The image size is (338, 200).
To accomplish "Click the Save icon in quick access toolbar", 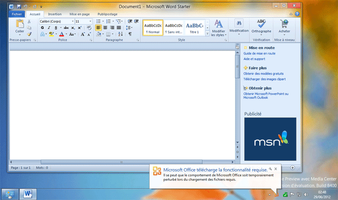I will click(x=19, y=7).
